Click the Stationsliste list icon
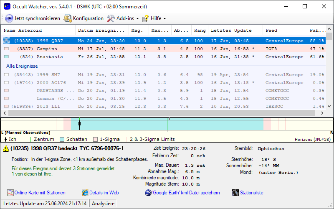Viewport: 334px width, 209px height. [235, 193]
